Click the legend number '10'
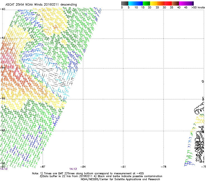Viewport: 206px width, 181px height. pyautogui.click(x=136, y=7)
